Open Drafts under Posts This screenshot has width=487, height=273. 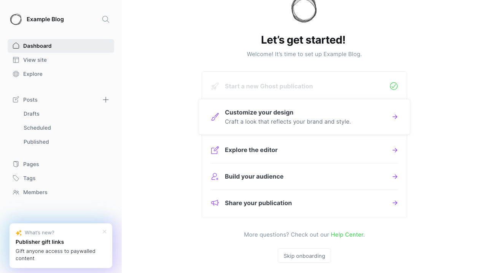click(32, 114)
